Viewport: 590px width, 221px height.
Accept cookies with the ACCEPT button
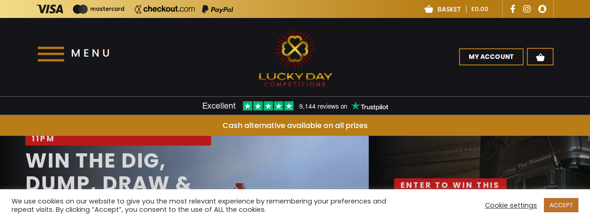(x=561, y=205)
